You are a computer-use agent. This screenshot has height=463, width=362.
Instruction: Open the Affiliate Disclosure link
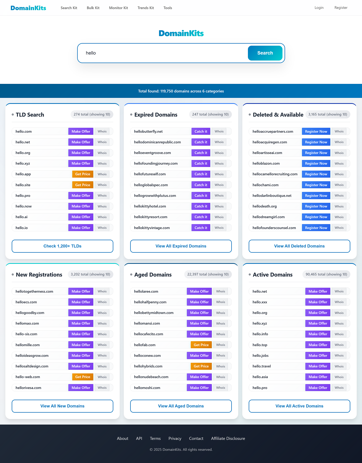coord(228,438)
